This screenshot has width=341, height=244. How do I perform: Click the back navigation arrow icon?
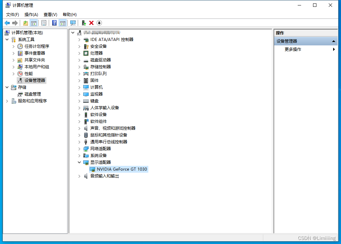[x=7, y=23]
